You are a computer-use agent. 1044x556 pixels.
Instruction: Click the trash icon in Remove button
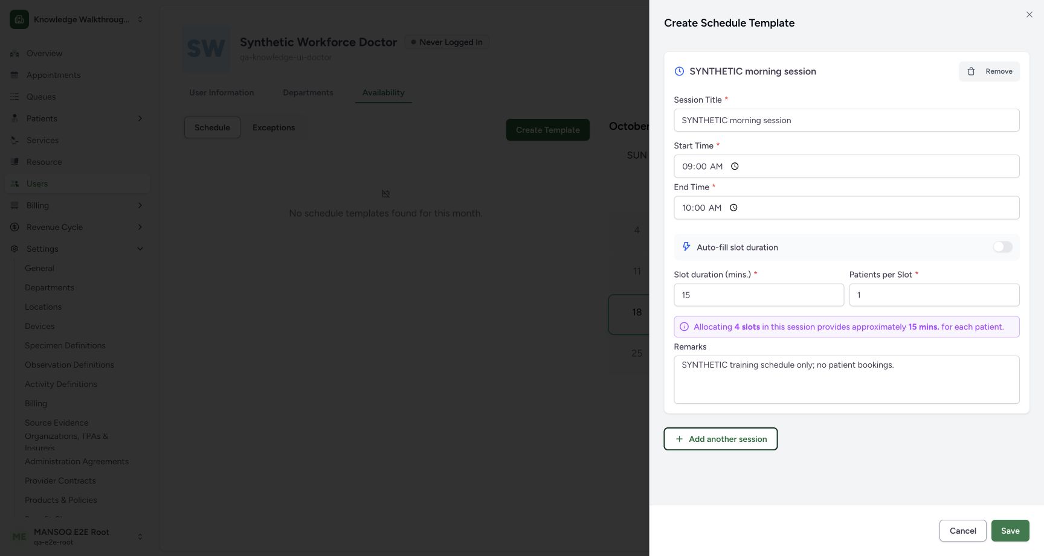point(971,71)
